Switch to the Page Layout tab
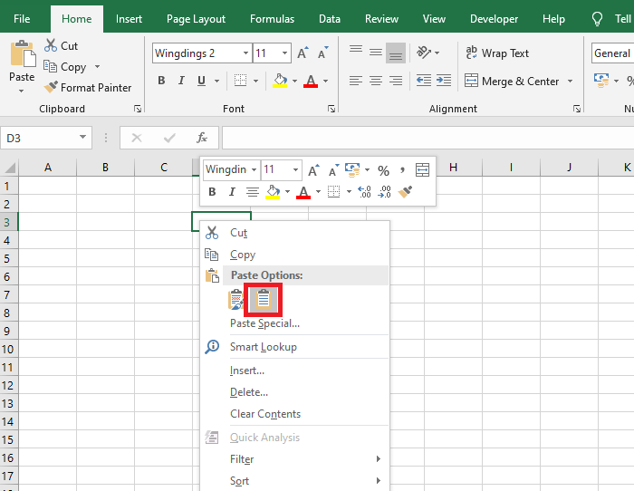This screenshot has height=491, width=634. click(196, 18)
